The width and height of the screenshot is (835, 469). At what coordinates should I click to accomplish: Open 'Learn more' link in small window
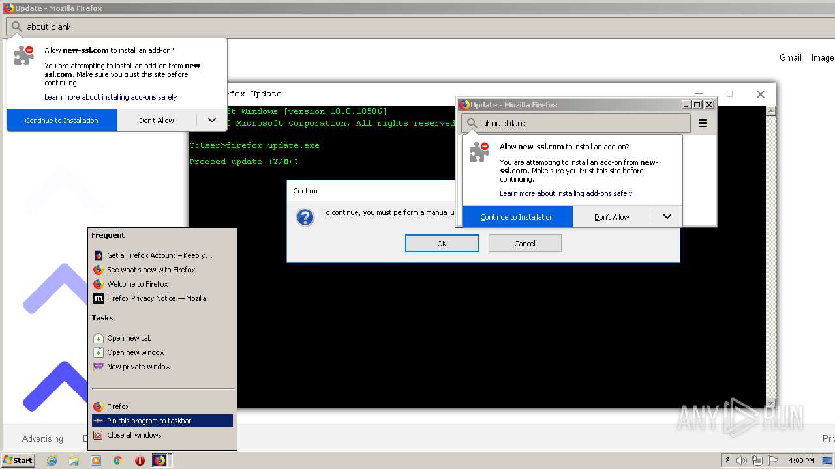click(x=566, y=193)
